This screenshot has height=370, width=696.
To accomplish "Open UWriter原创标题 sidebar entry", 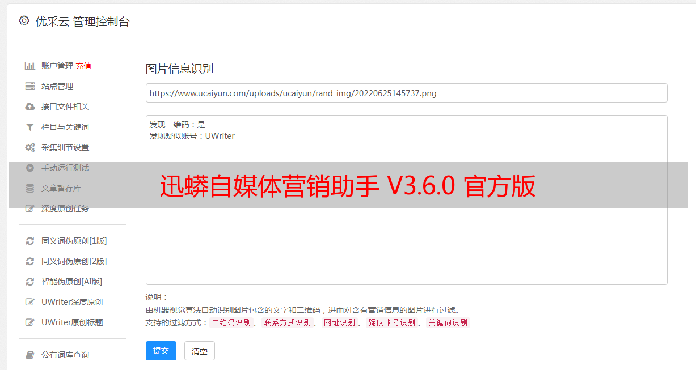I will click(72, 322).
